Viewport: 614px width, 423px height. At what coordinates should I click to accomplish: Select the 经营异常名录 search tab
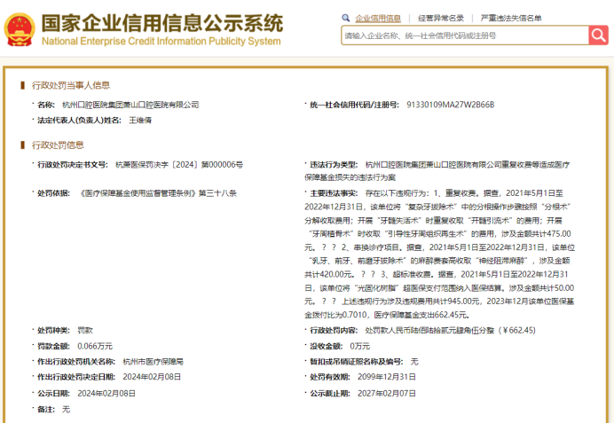click(441, 18)
